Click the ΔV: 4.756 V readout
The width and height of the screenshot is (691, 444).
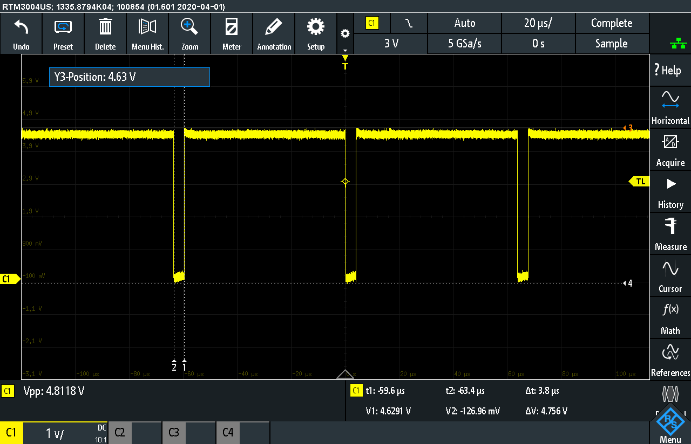[x=546, y=411]
